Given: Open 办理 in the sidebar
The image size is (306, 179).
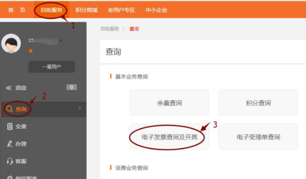Looking at the screenshot, I should tap(21, 144).
